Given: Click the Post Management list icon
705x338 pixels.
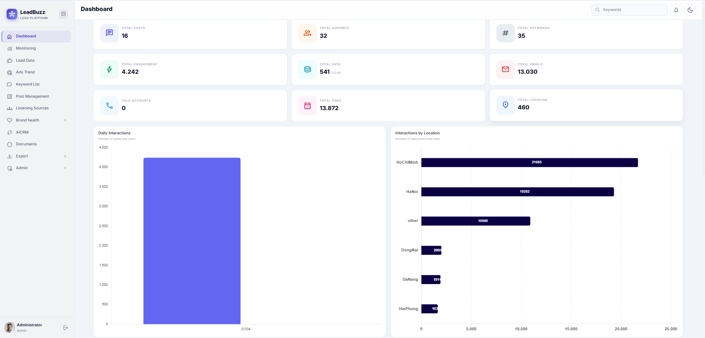Looking at the screenshot, I should (10, 97).
